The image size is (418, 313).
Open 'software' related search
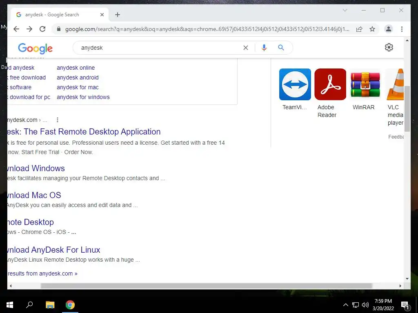click(20, 87)
